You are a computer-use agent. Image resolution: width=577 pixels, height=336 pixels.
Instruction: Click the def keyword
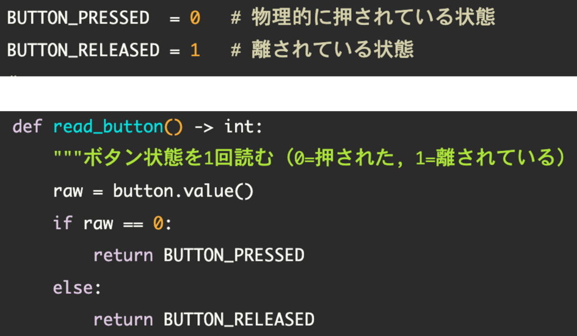pyautogui.click(x=27, y=126)
